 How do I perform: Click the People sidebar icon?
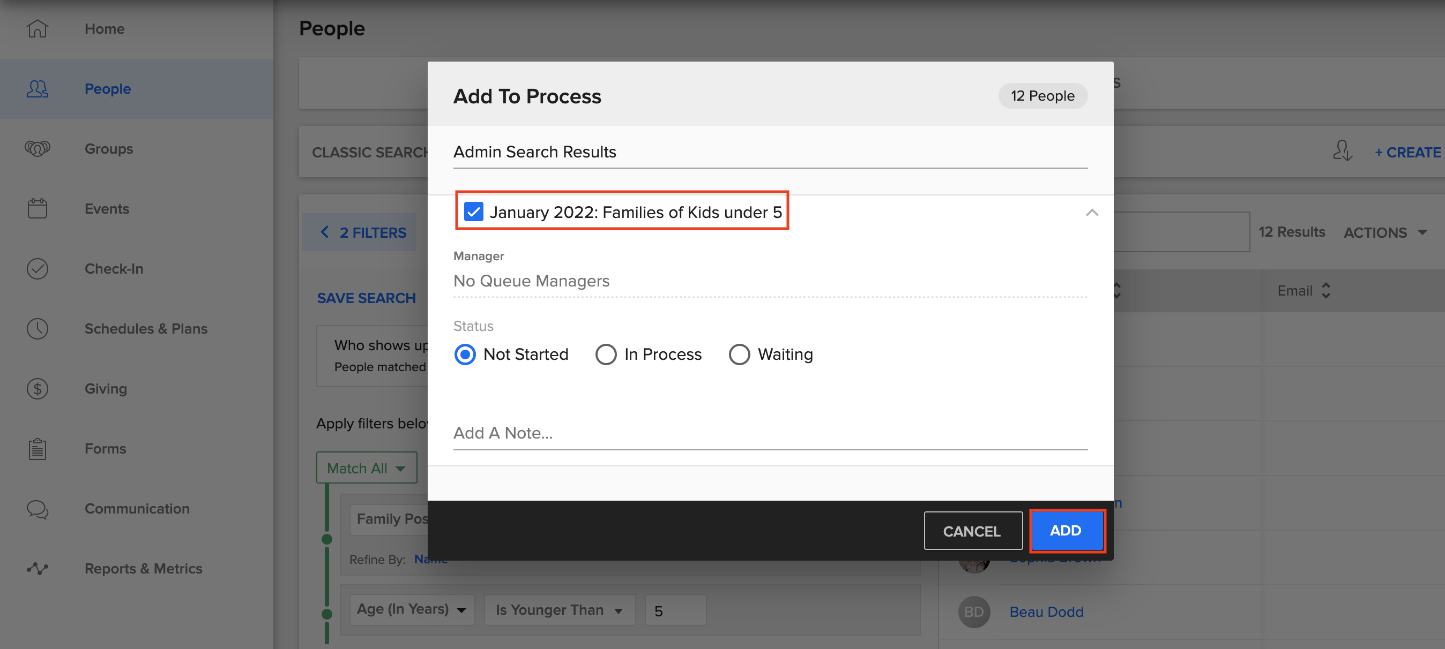coord(37,88)
